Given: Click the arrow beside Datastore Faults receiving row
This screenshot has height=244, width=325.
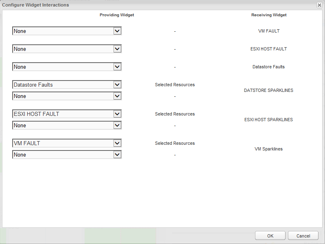Looking at the screenshot, I should (x=117, y=67).
